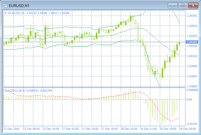Click the 28 Dec 03:00 time label
This screenshot has width=201, height=135.
point(129,129)
